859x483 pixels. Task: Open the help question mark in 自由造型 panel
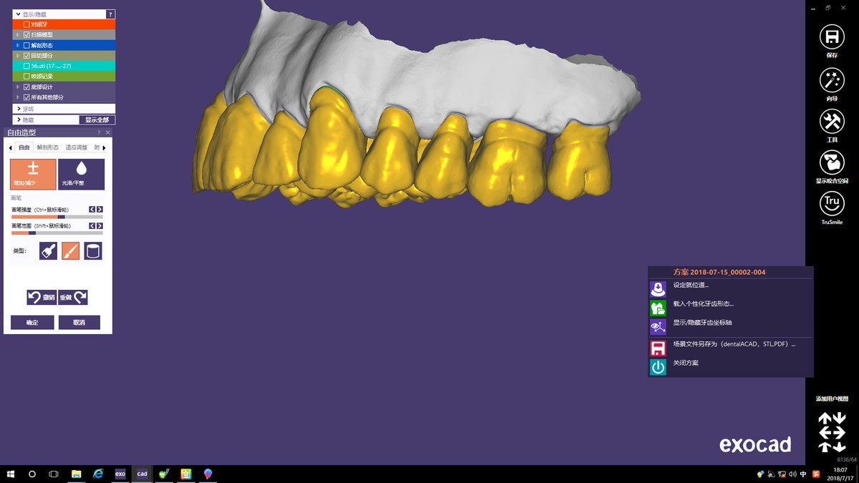click(99, 132)
